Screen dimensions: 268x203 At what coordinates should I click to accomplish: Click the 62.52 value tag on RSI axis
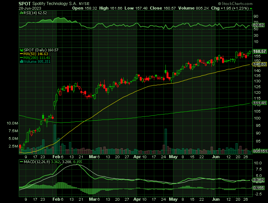(x=258, y=25)
